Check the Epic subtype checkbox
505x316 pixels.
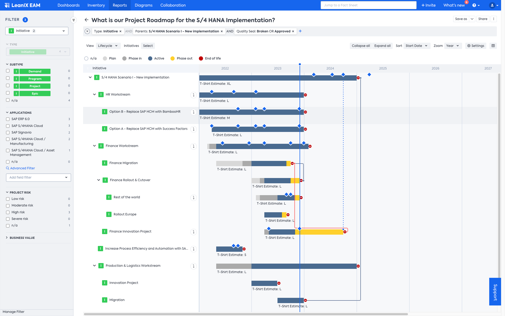click(x=8, y=93)
